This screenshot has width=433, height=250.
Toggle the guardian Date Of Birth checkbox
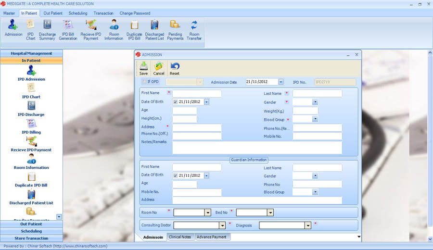175,175
